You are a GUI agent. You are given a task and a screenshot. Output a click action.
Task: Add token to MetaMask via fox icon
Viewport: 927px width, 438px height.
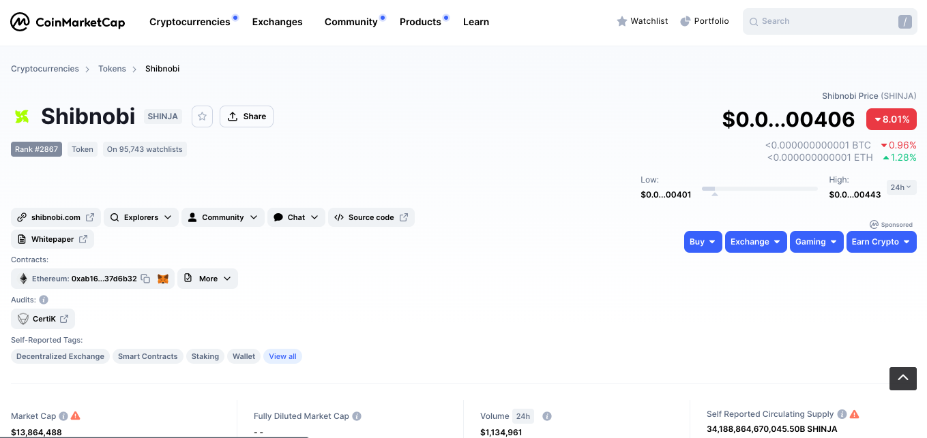point(163,279)
